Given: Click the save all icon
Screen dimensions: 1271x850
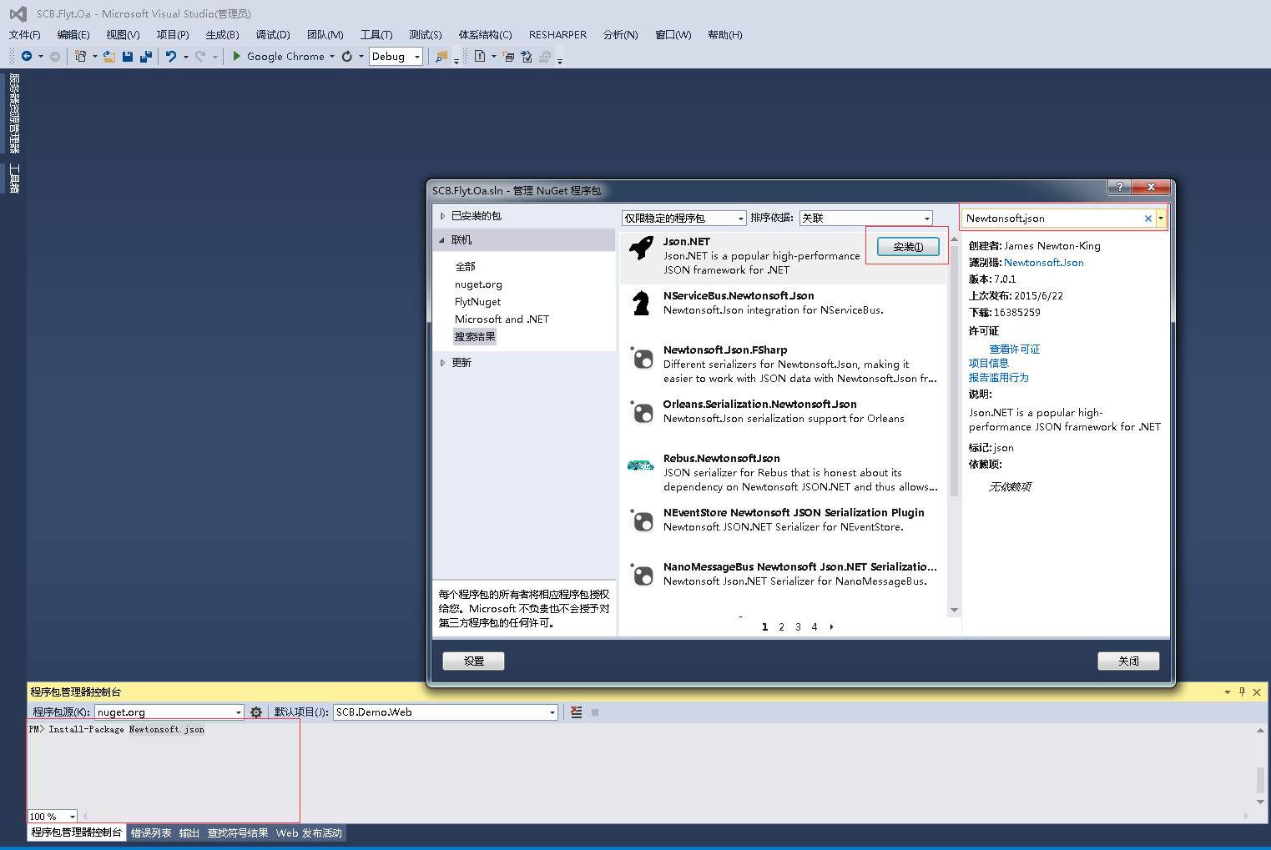Looking at the screenshot, I should pyautogui.click(x=146, y=57).
